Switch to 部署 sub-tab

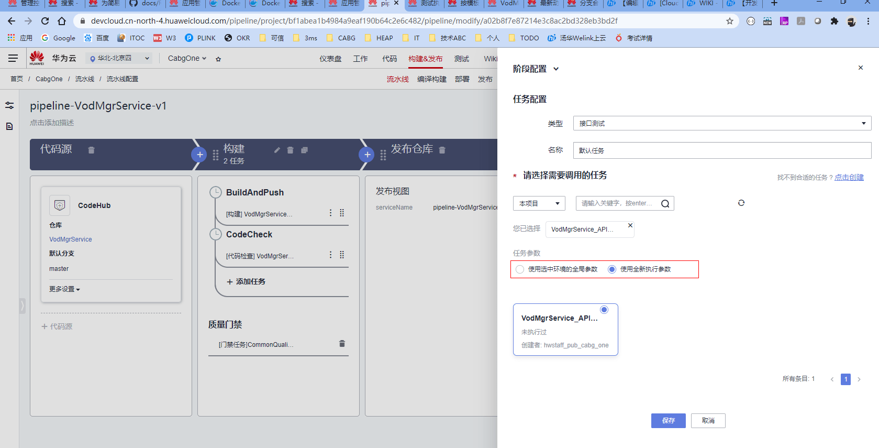(x=462, y=79)
